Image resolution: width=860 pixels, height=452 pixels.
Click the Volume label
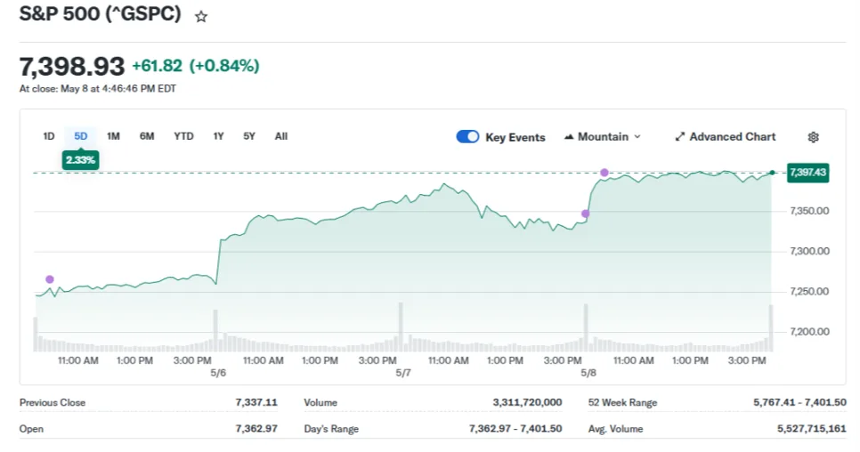click(x=320, y=403)
